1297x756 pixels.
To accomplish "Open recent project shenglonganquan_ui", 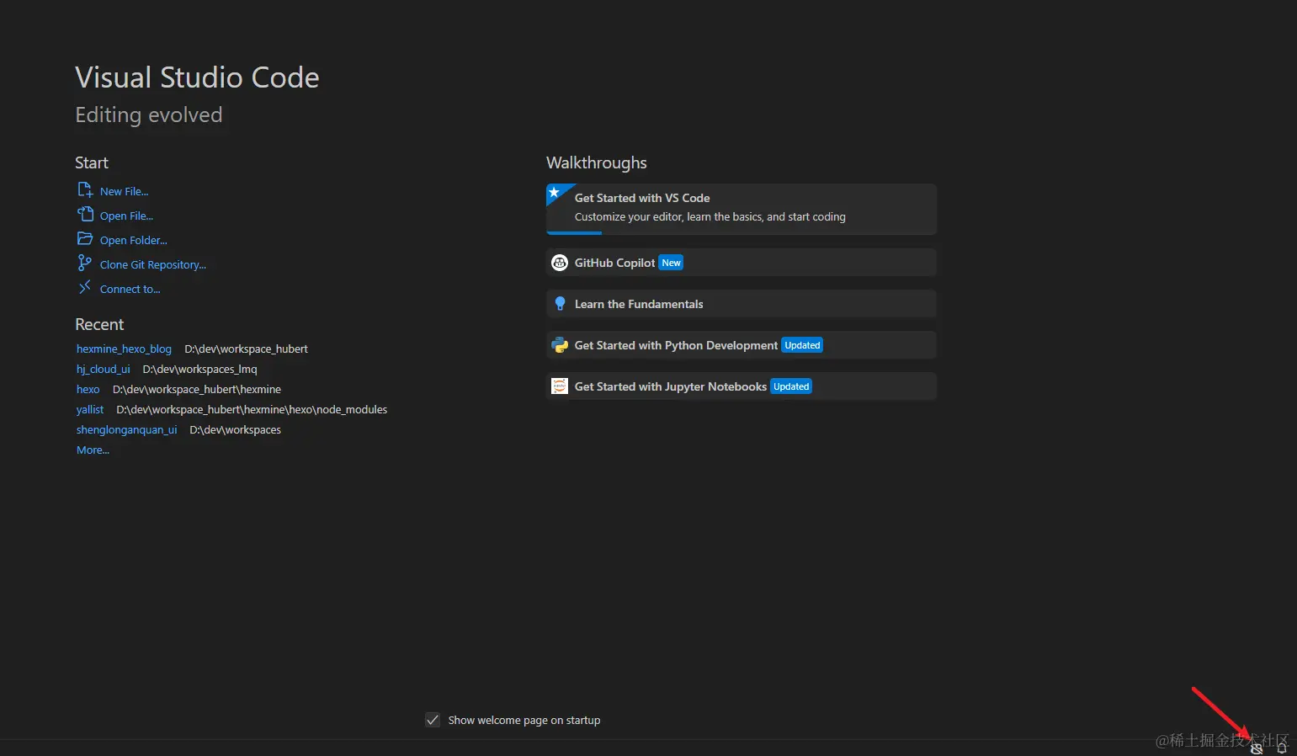I will [127, 430].
